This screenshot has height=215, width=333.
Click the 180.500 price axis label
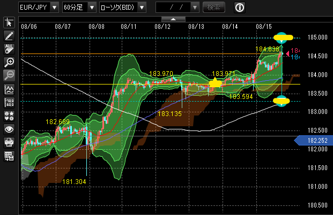pyautogui.click(x=317, y=205)
